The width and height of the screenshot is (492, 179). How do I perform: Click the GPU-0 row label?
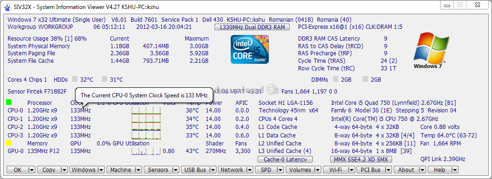(x=16, y=151)
